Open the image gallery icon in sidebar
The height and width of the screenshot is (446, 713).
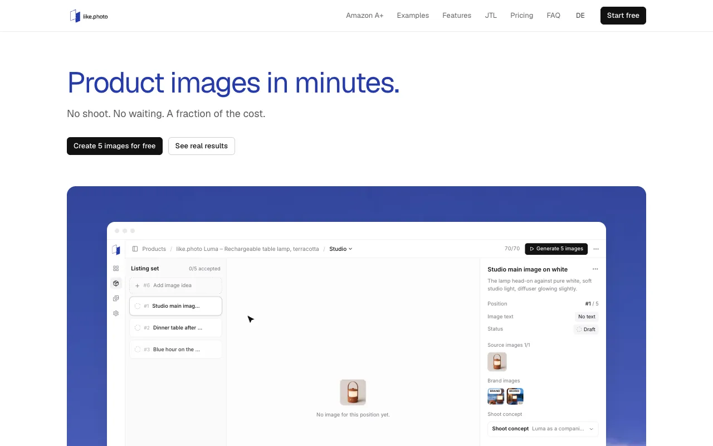pos(116,298)
